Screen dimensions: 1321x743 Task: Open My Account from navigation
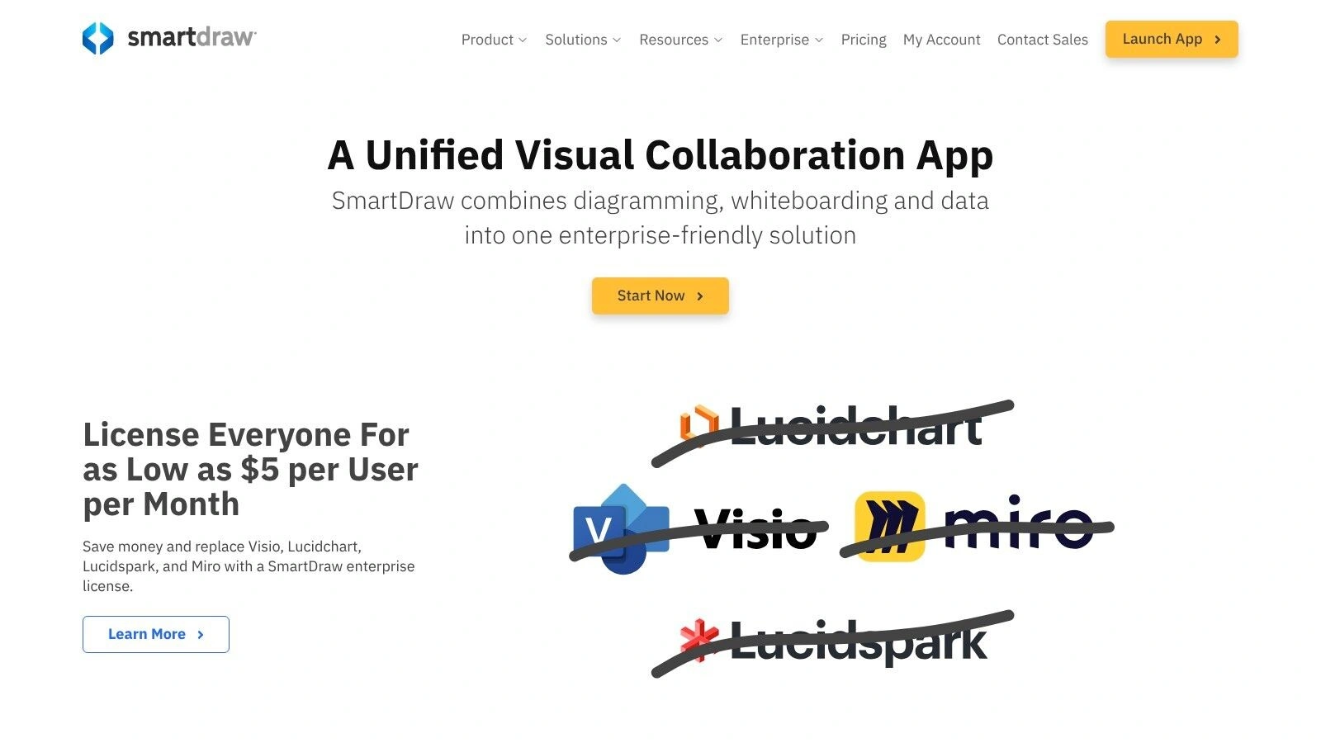(941, 40)
